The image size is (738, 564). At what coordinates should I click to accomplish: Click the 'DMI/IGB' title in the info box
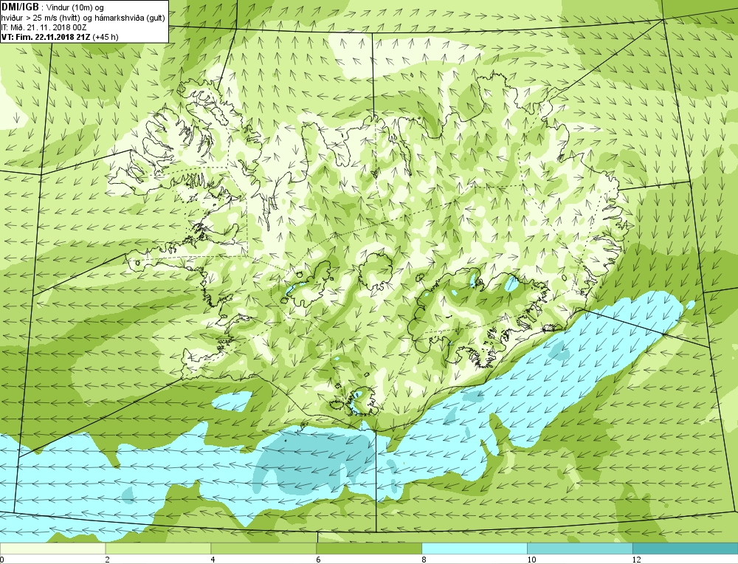click(20, 7)
